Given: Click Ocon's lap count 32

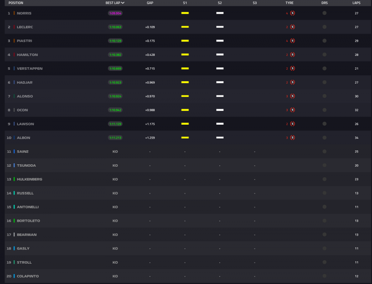Looking at the screenshot, I should [357, 110].
